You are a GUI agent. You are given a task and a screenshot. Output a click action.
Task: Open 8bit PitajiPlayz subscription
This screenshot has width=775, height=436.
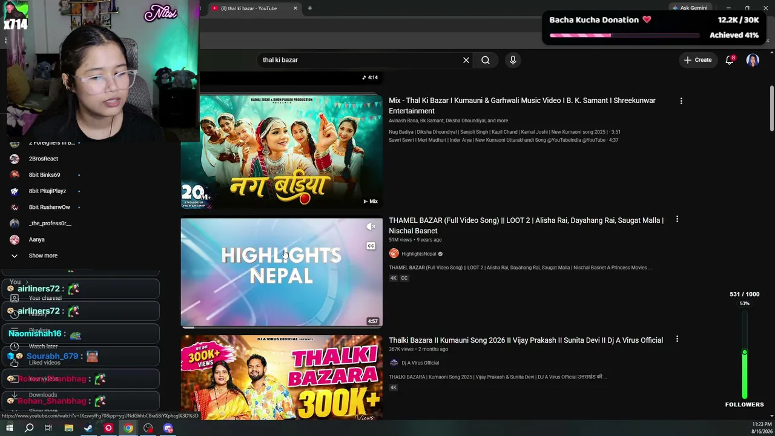47,191
